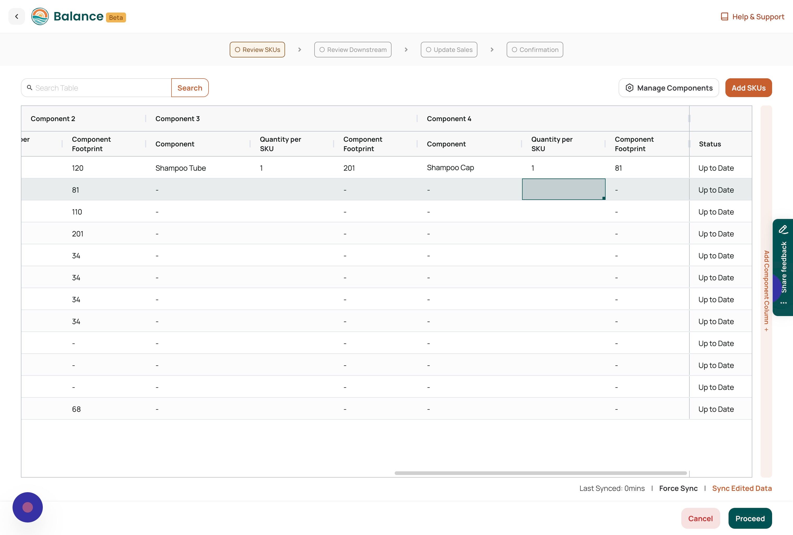Image resolution: width=793 pixels, height=535 pixels.
Task: Click the Proceed button
Action: [x=750, y=518]
